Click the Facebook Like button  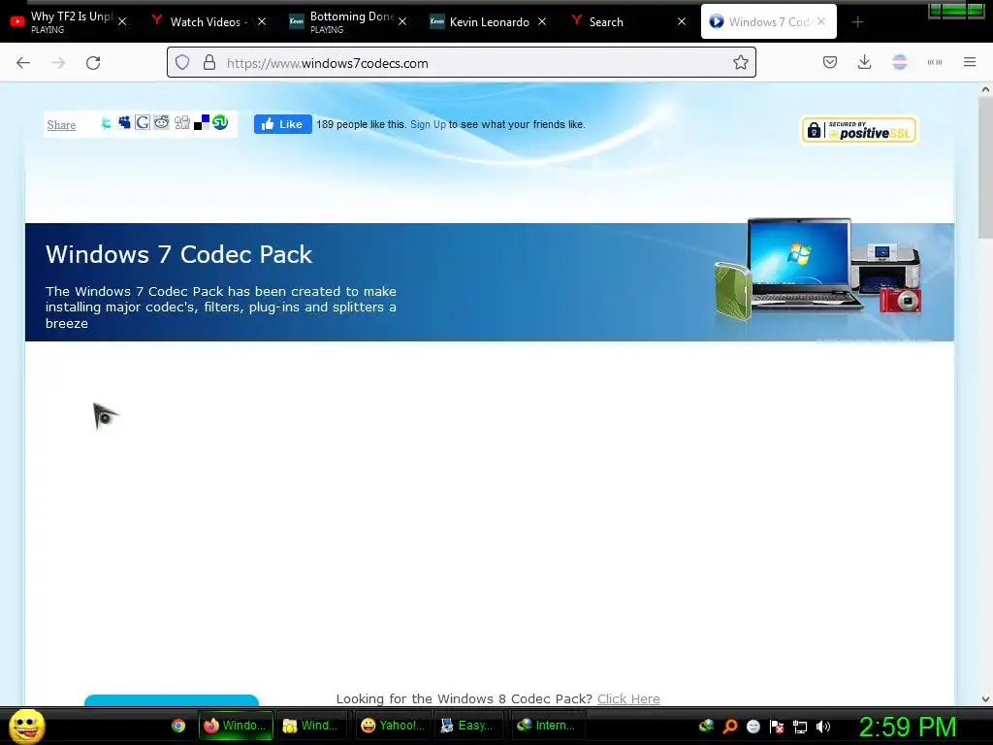point(283,124)
